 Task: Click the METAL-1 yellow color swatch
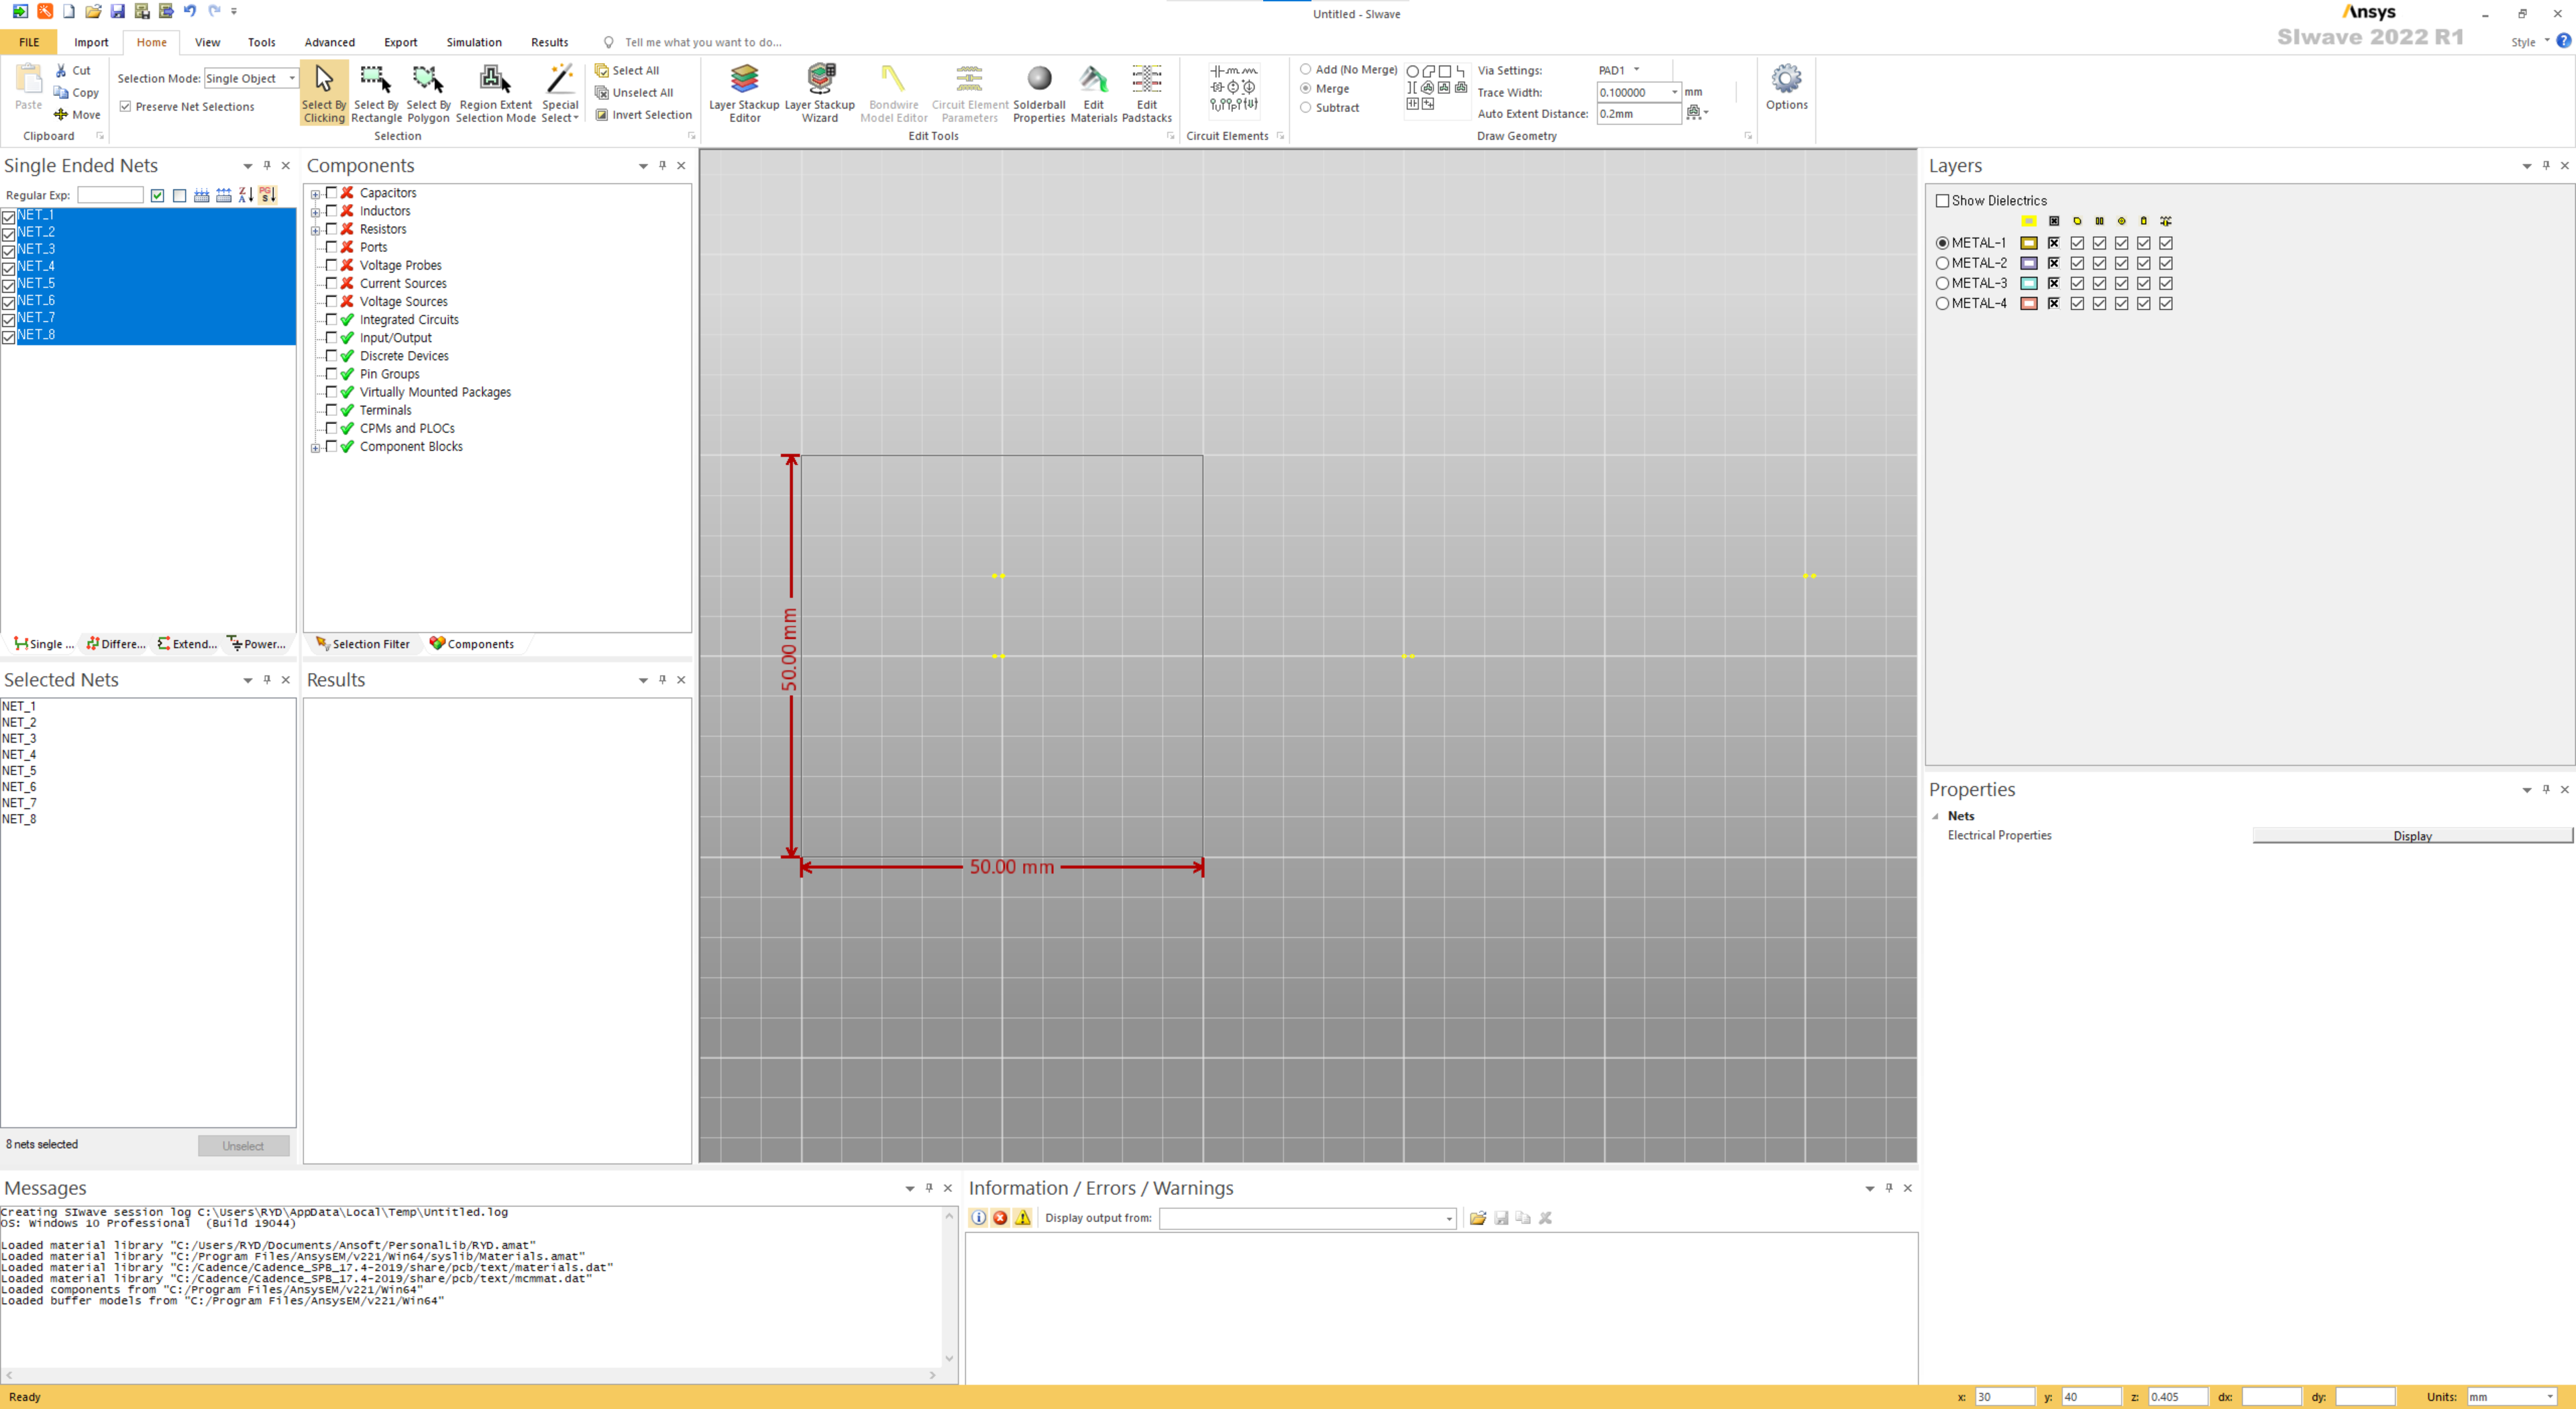2028,243
